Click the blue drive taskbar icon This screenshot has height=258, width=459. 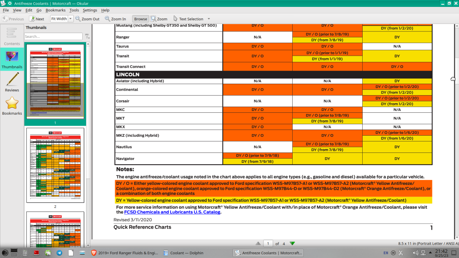pos(82,253)
